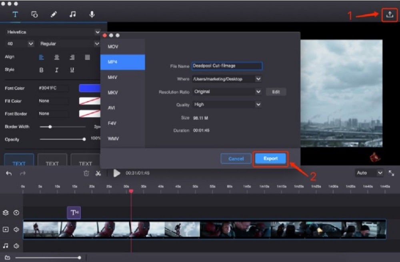Click the overlay layers track icon
400x262 pixels.
click(x=6, y=213)
